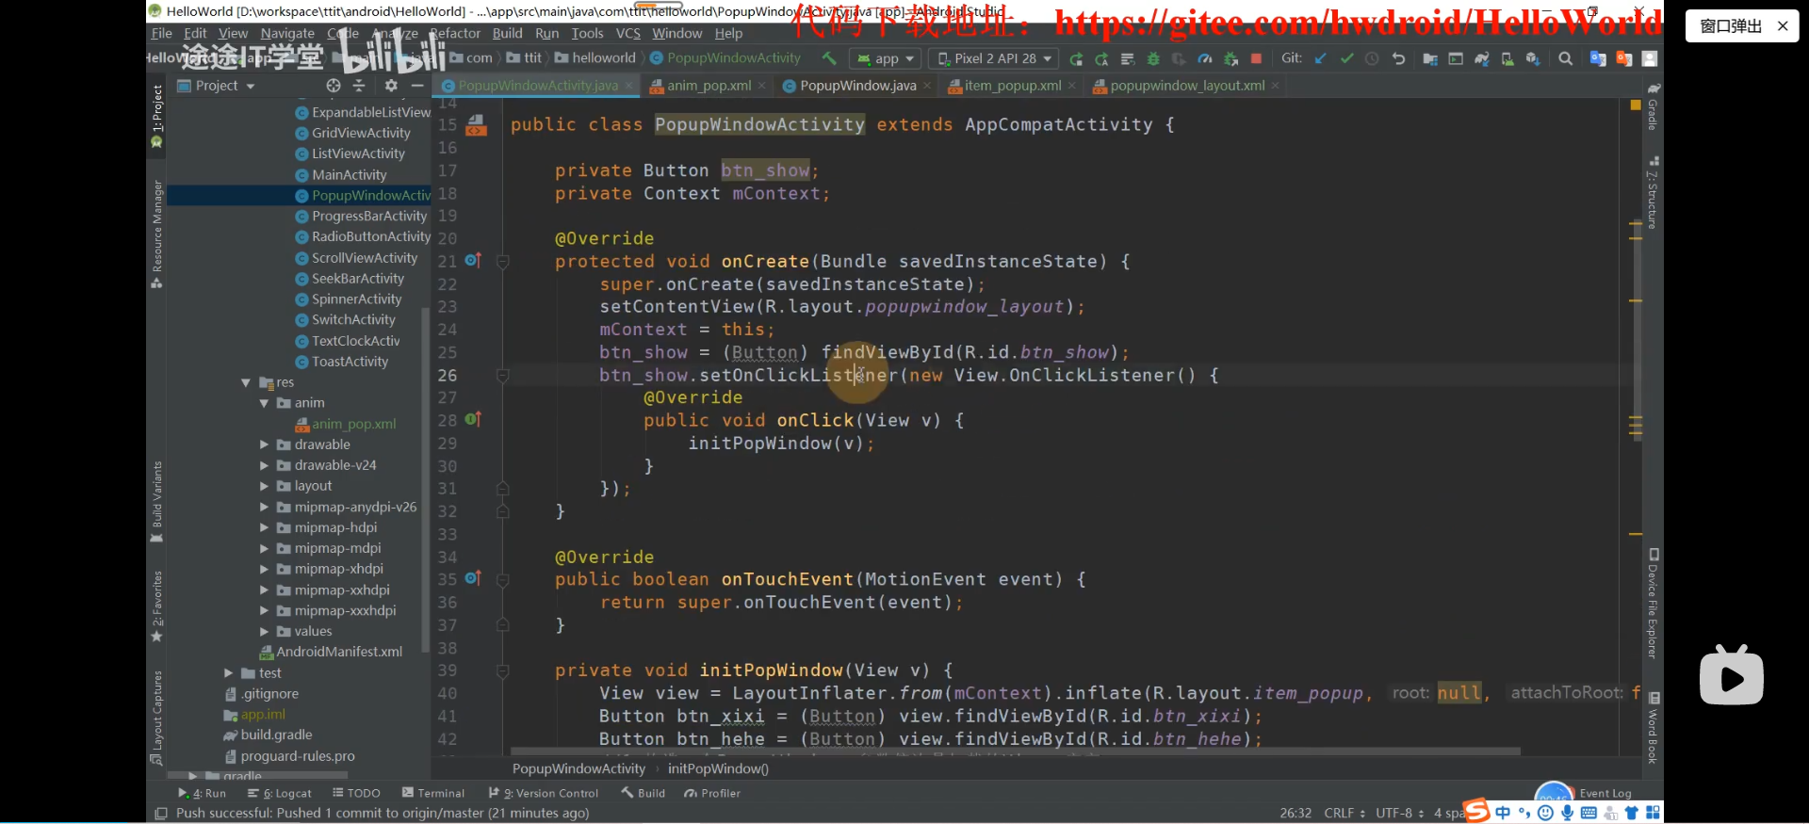
Task: Close the PopupWindowActivity.java tab
Action: click(x=629, y=86)
